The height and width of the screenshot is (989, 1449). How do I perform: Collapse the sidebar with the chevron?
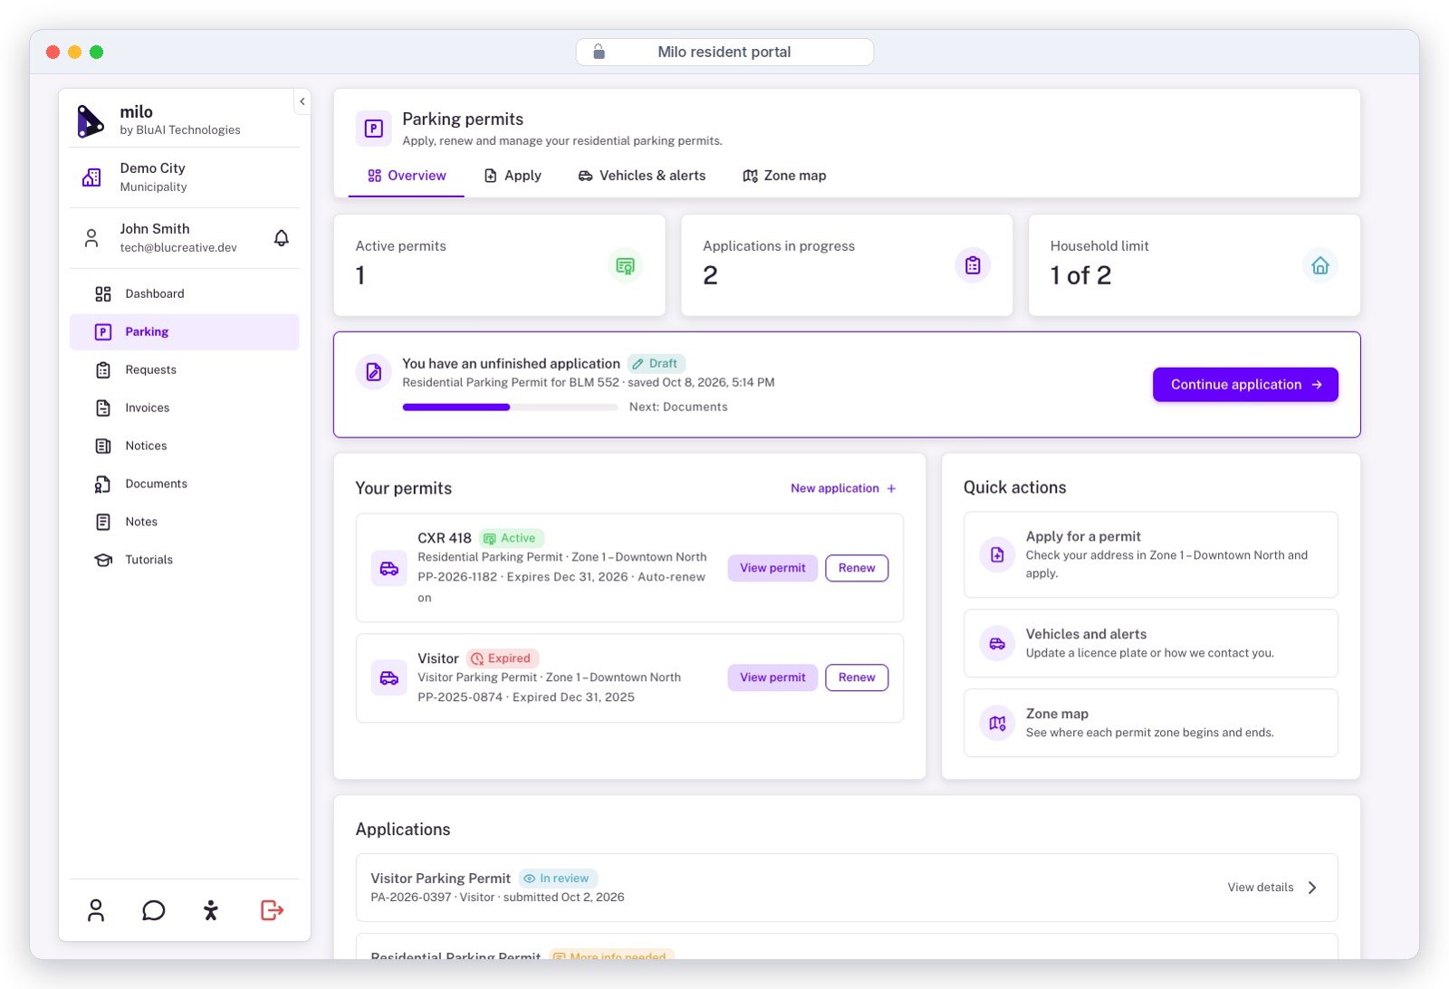[302, 101]
